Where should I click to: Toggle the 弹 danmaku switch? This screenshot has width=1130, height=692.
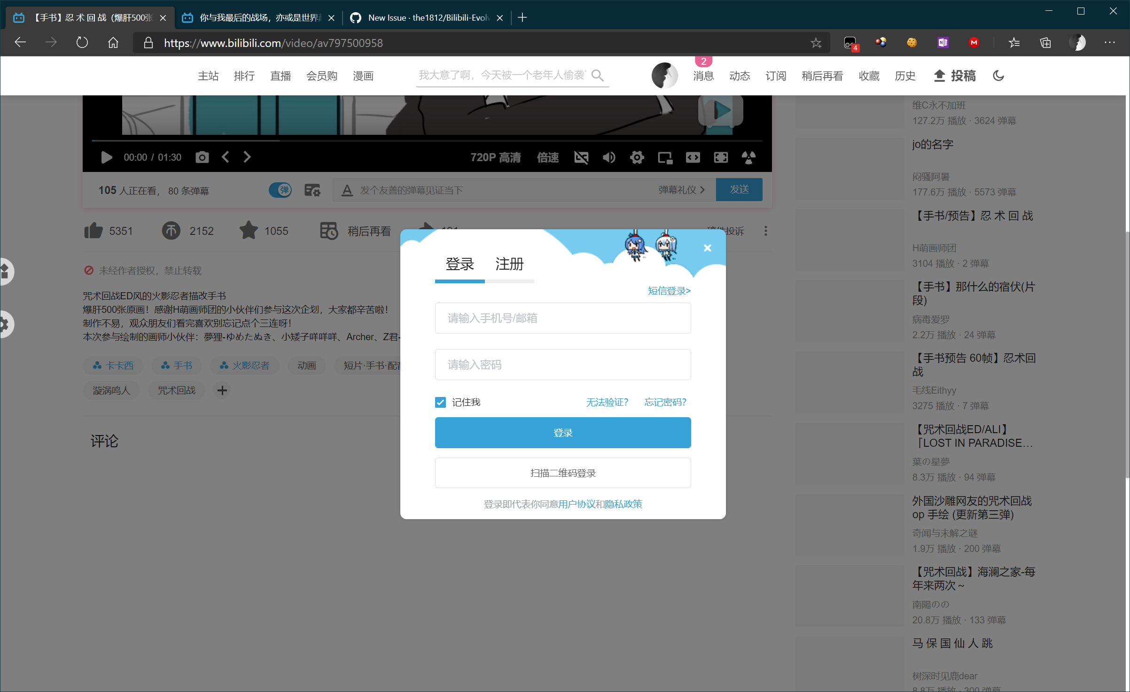coord(281,190)
